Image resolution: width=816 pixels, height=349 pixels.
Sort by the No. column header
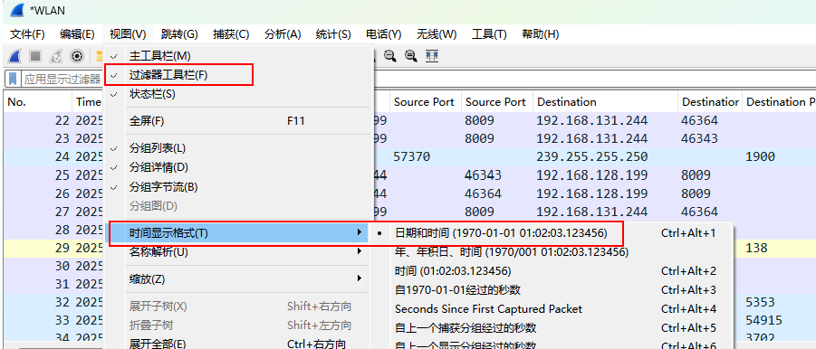click(x=37, y=102)
